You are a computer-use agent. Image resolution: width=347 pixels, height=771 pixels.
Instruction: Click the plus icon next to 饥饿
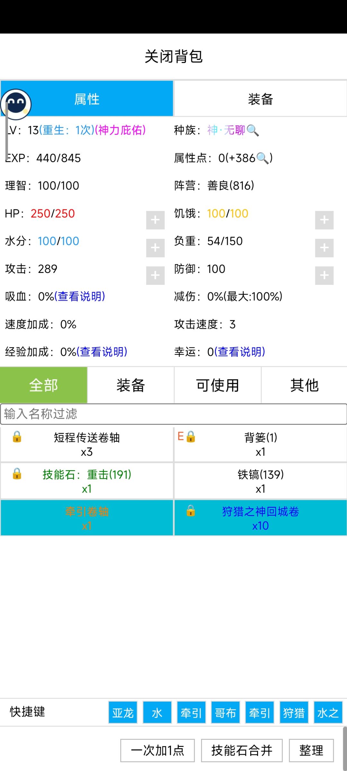[324, 220]
